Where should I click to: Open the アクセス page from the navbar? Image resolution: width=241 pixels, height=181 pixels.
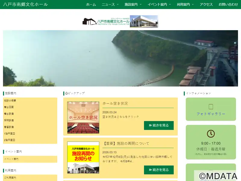click(x=206, y=5)
